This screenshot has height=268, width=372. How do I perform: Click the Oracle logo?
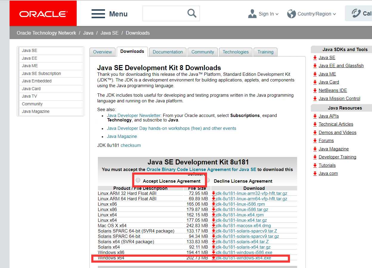[43, 14]
